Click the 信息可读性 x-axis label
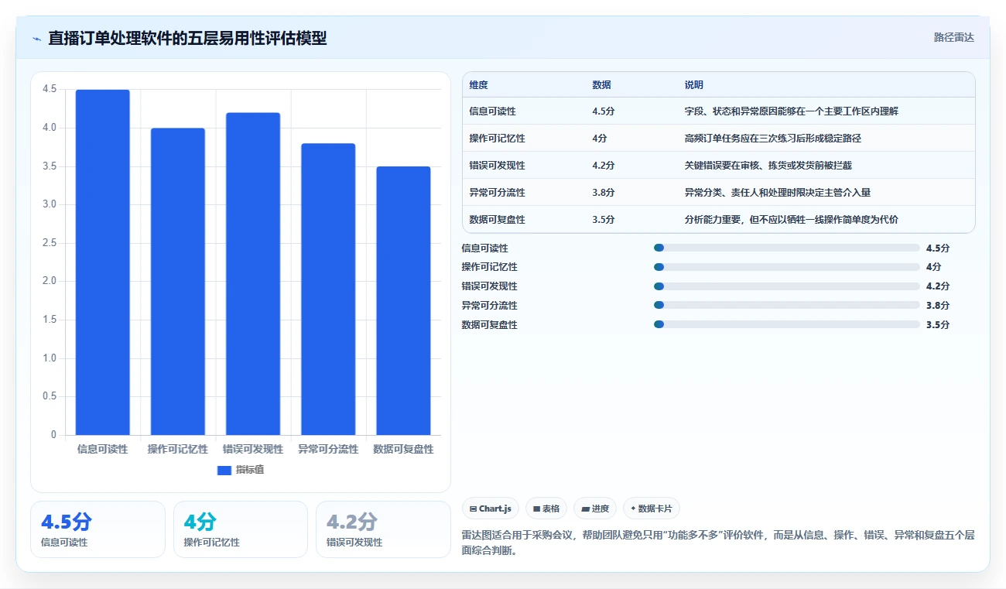 pos(102,449)
